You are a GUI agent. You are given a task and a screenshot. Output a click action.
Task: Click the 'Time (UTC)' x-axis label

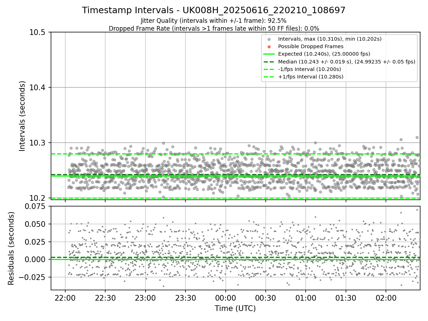(x=235, y=309)
